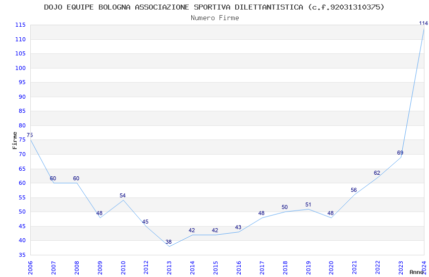The height and width of the screenshot is (277, 429).
Task: Select the 62 data label for 2022
Action: (x=377, y=173)
